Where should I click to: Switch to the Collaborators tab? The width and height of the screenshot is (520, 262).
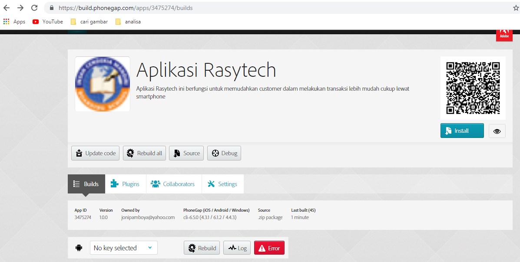pyautogui.click(x=173, y=184)
